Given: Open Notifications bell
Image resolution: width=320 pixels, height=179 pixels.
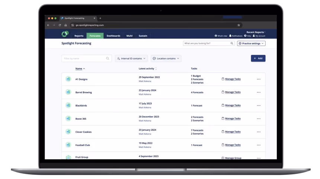Looking at the screenshot, I should pos(236,36).
